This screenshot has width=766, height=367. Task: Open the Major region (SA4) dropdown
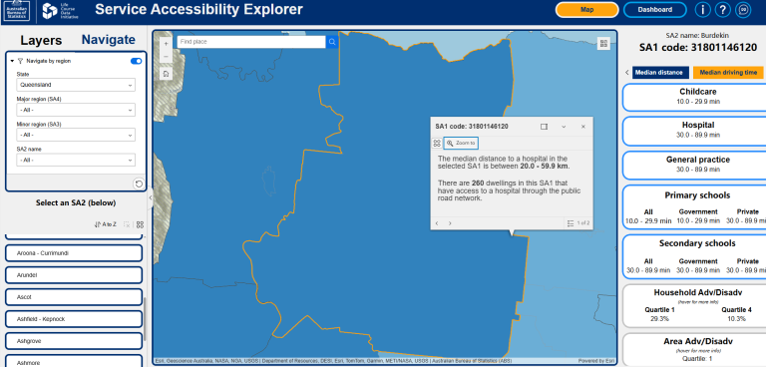pos(76,110)
